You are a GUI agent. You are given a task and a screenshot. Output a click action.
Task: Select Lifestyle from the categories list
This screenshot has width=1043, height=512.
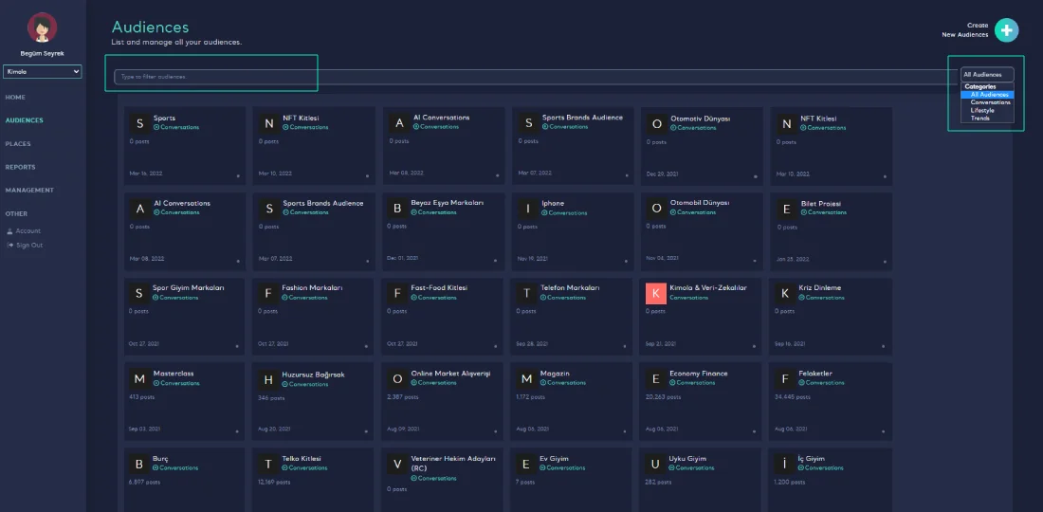point(982,110)
